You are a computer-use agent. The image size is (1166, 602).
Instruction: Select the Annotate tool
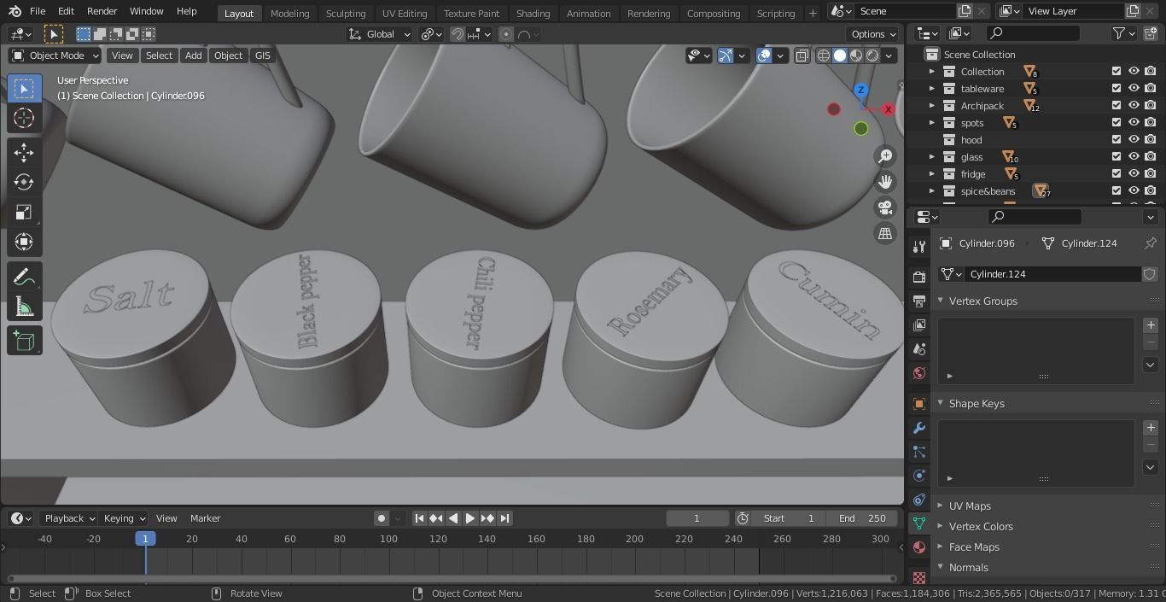click(x=24, y=277)
